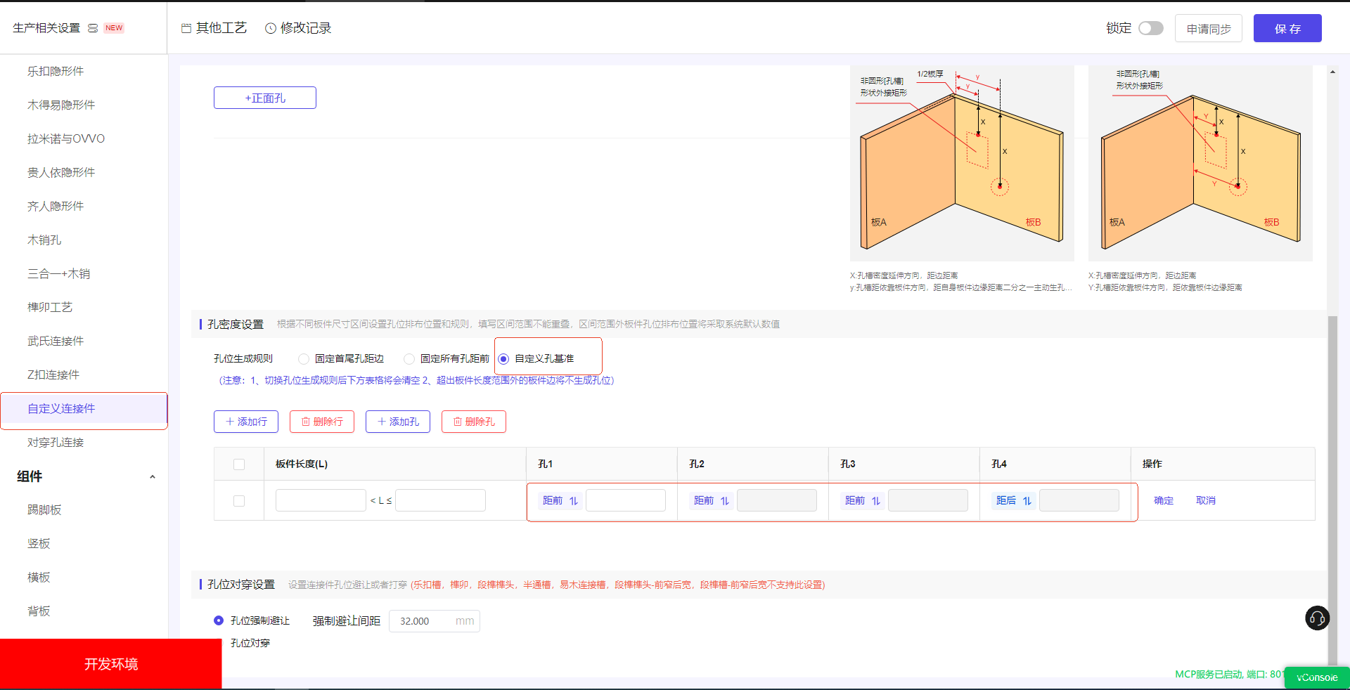Select 固定首尾孔距边 radio option
Image resolution: width=1350 pixels, height=690 pixels.
tap(304, 359)
